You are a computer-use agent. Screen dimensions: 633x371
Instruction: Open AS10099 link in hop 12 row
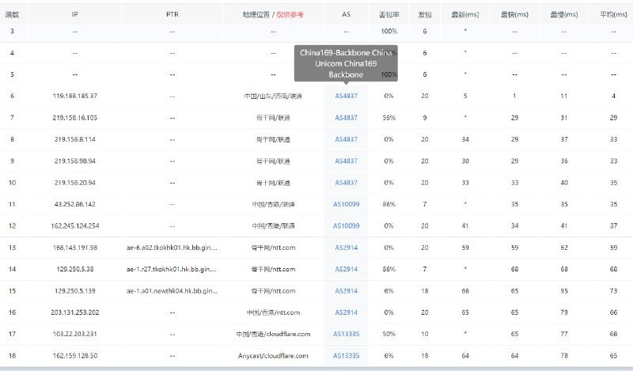(x=346, y=226)
